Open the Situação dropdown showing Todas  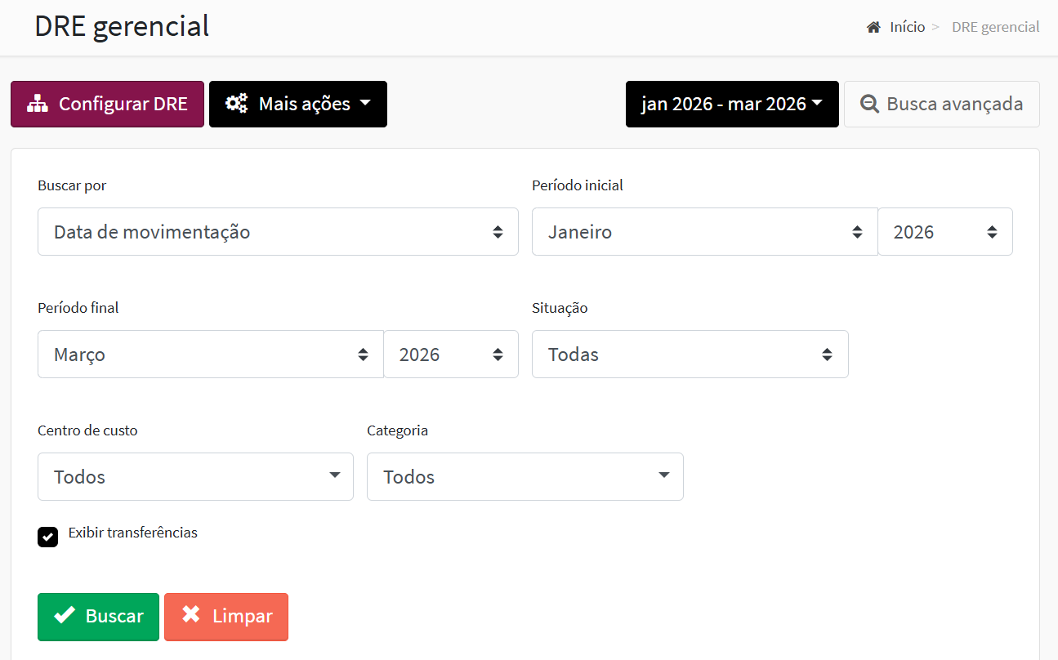tap(690, 355)
